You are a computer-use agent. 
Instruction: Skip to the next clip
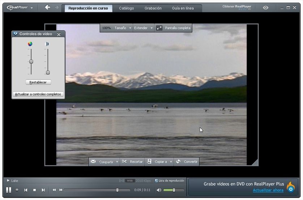[x=43, y=190]
